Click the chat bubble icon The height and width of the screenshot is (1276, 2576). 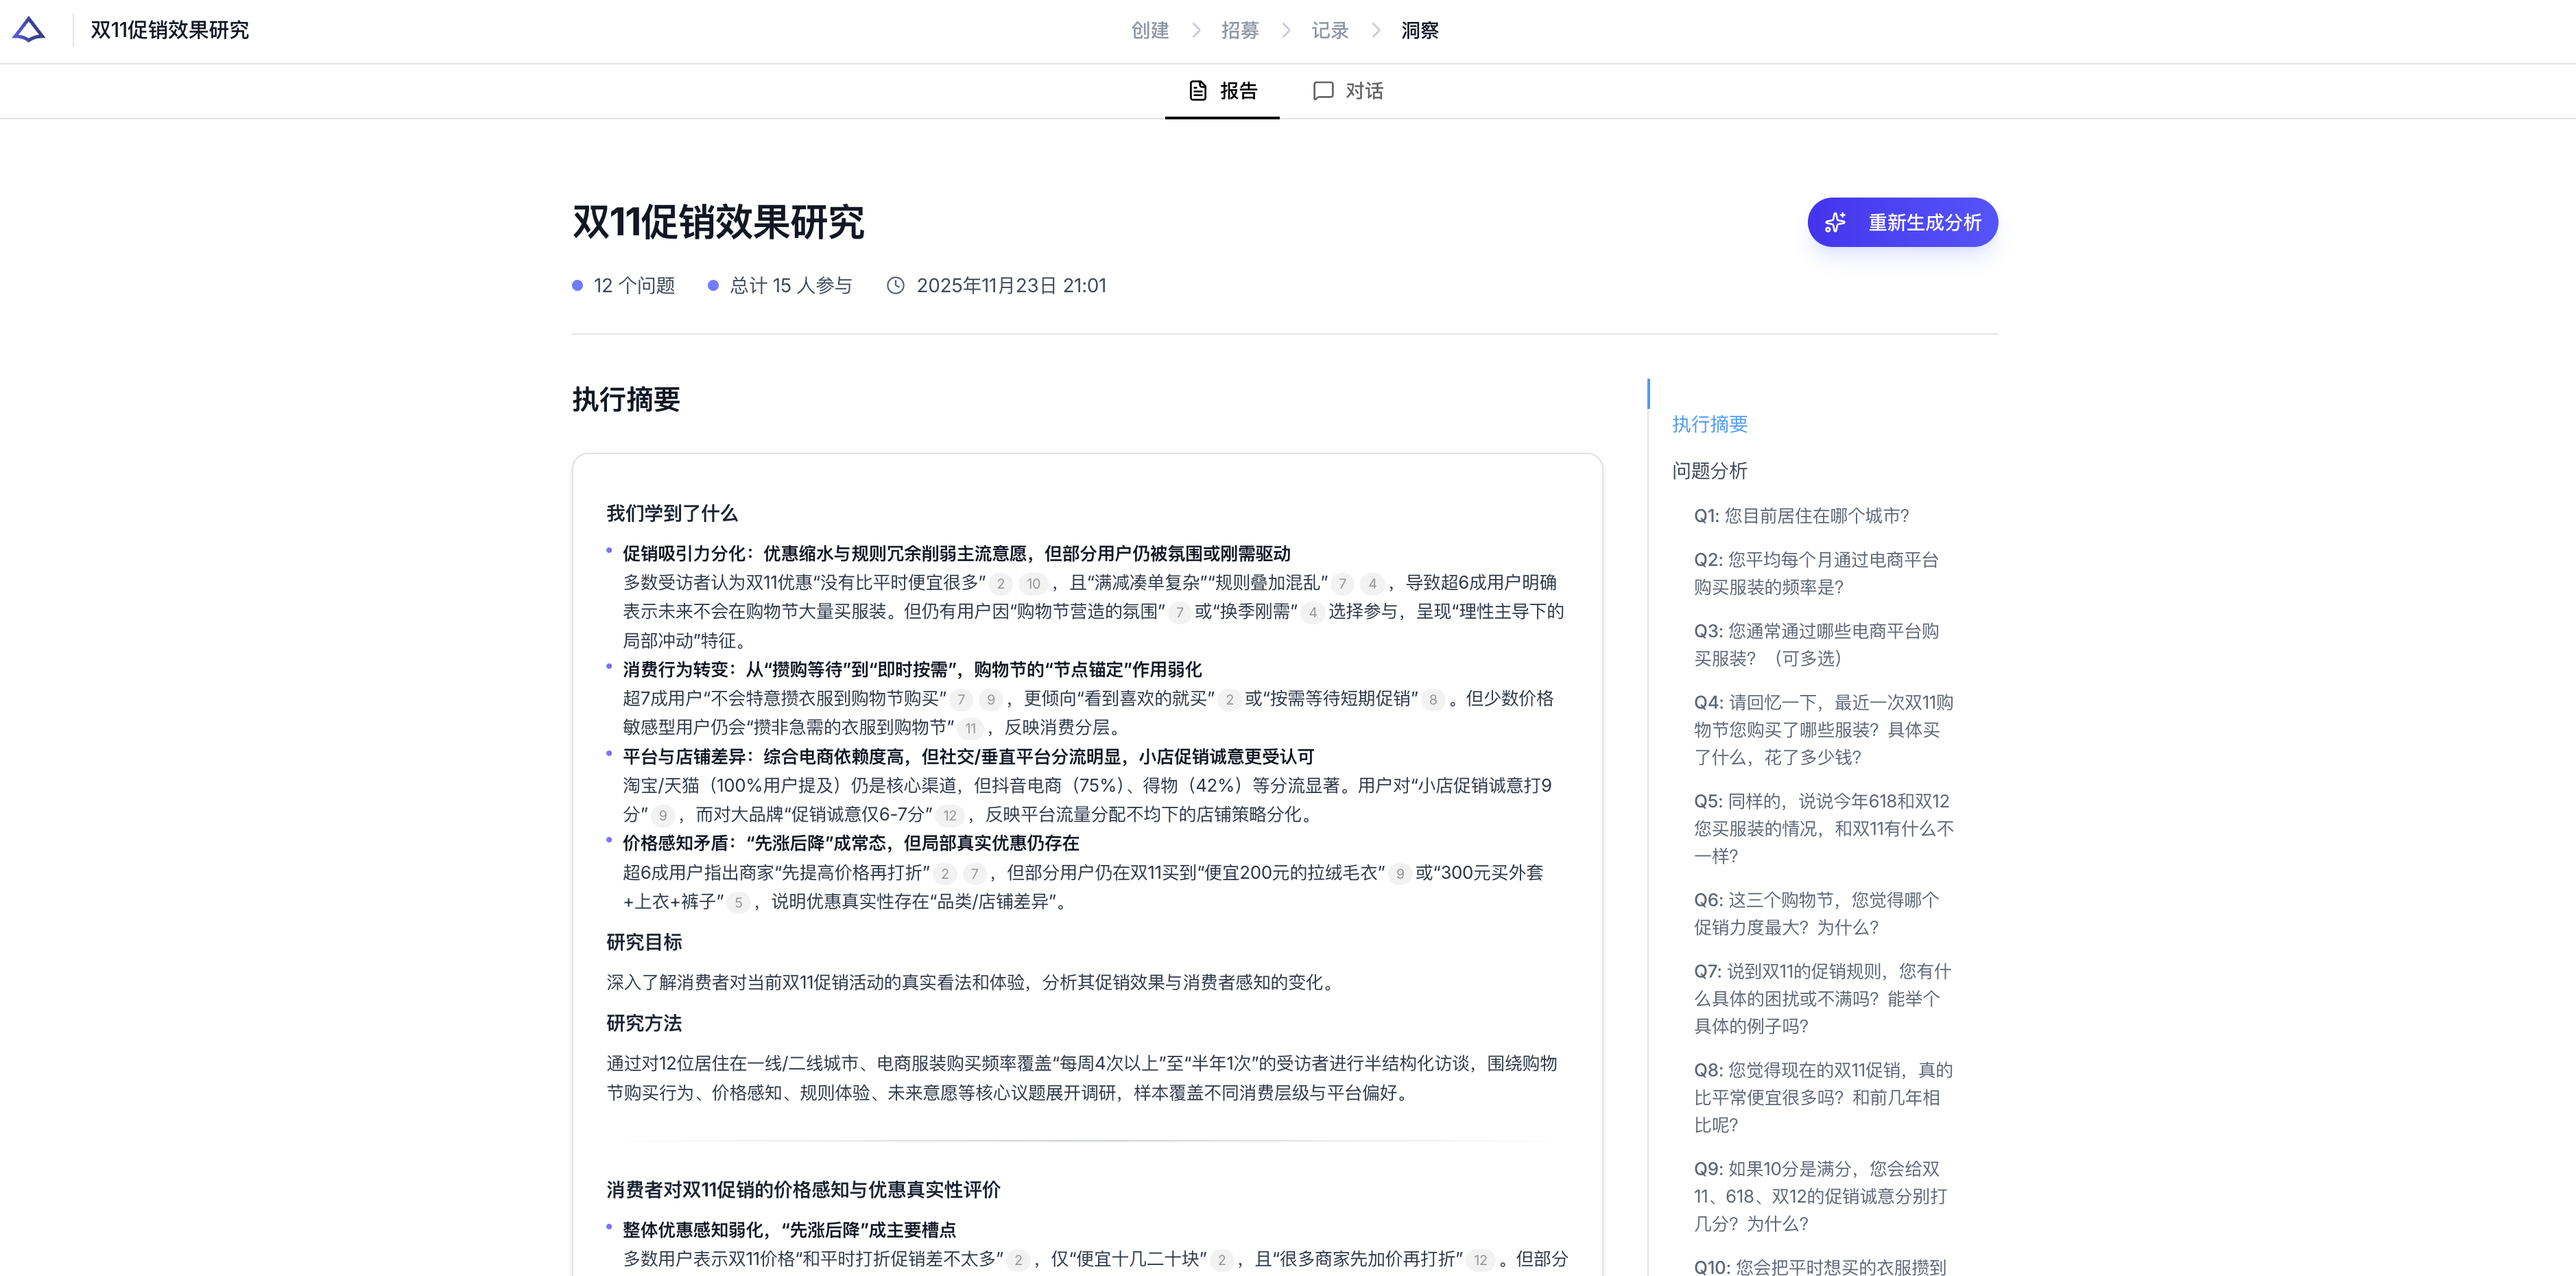(x=1323, y=91)
